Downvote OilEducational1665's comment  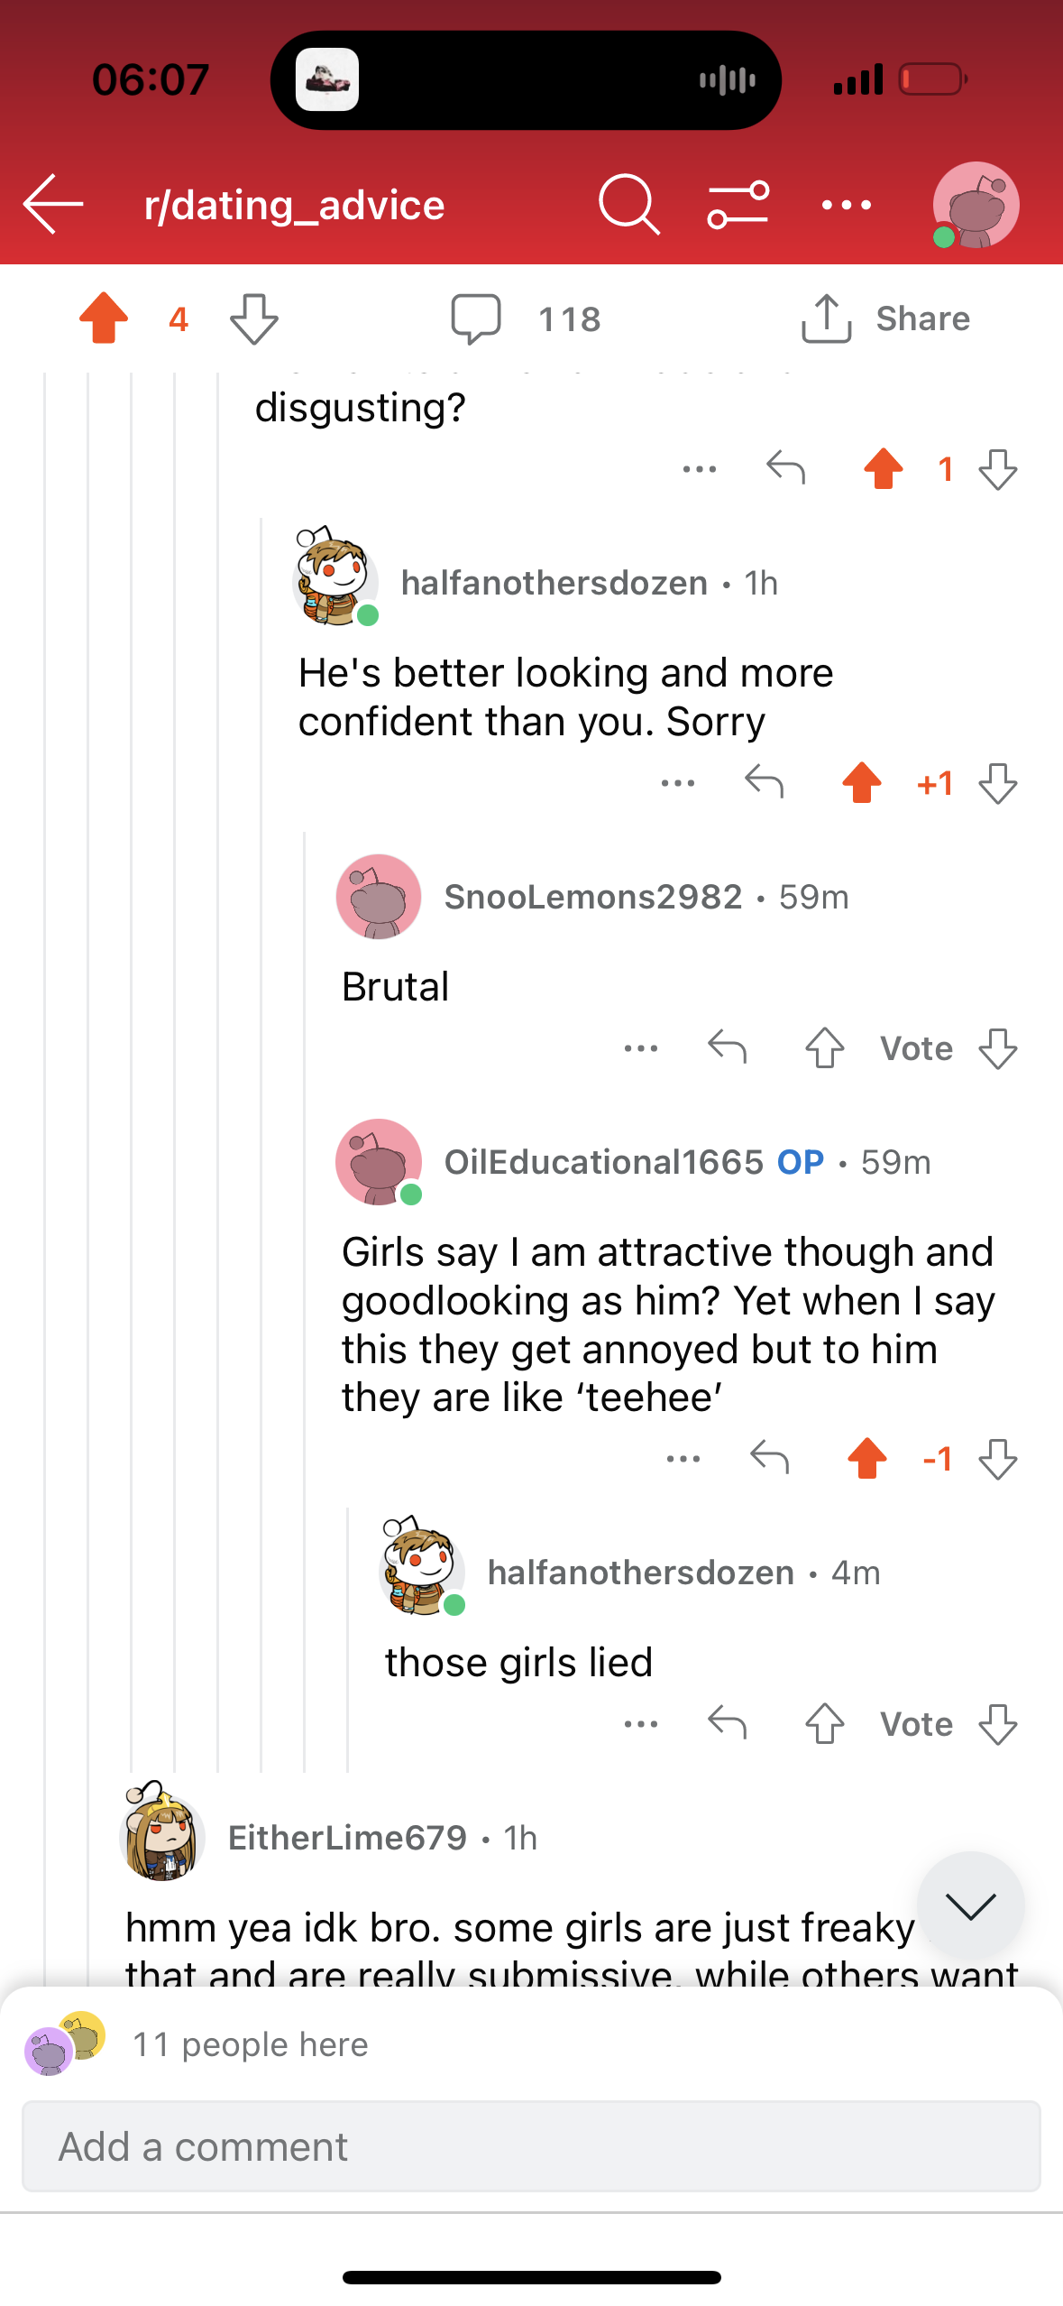click(x=998, y=1458)
